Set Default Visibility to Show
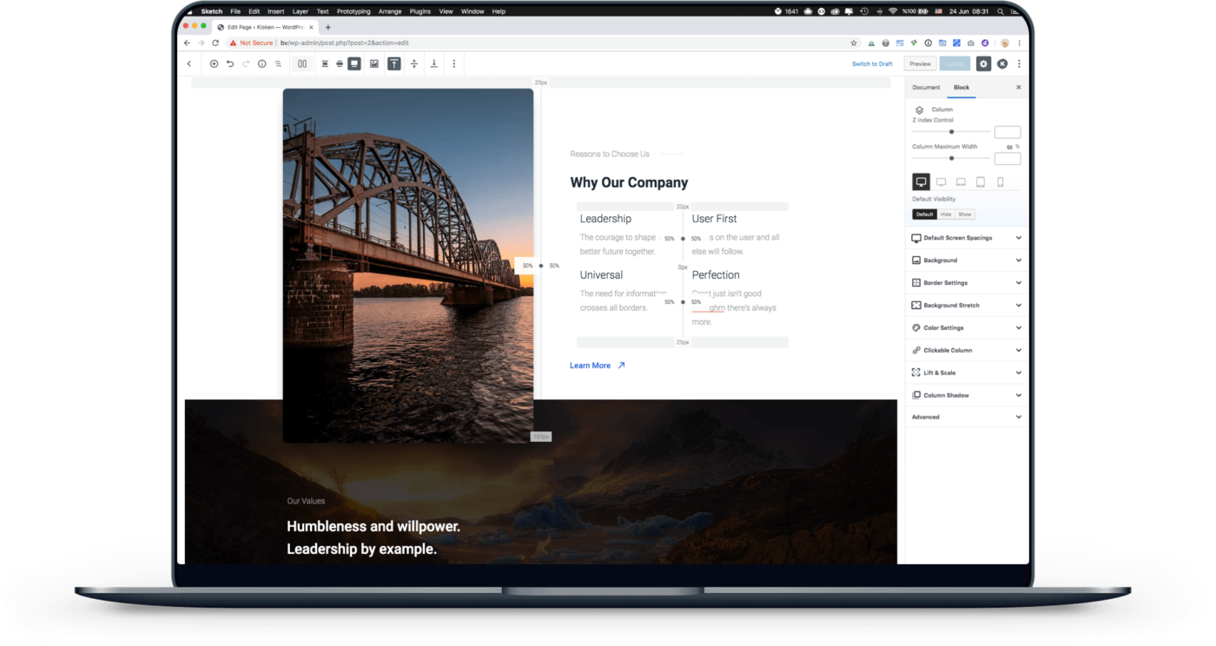Viewport: 1216px width, 646px height. tap(965, 214)
